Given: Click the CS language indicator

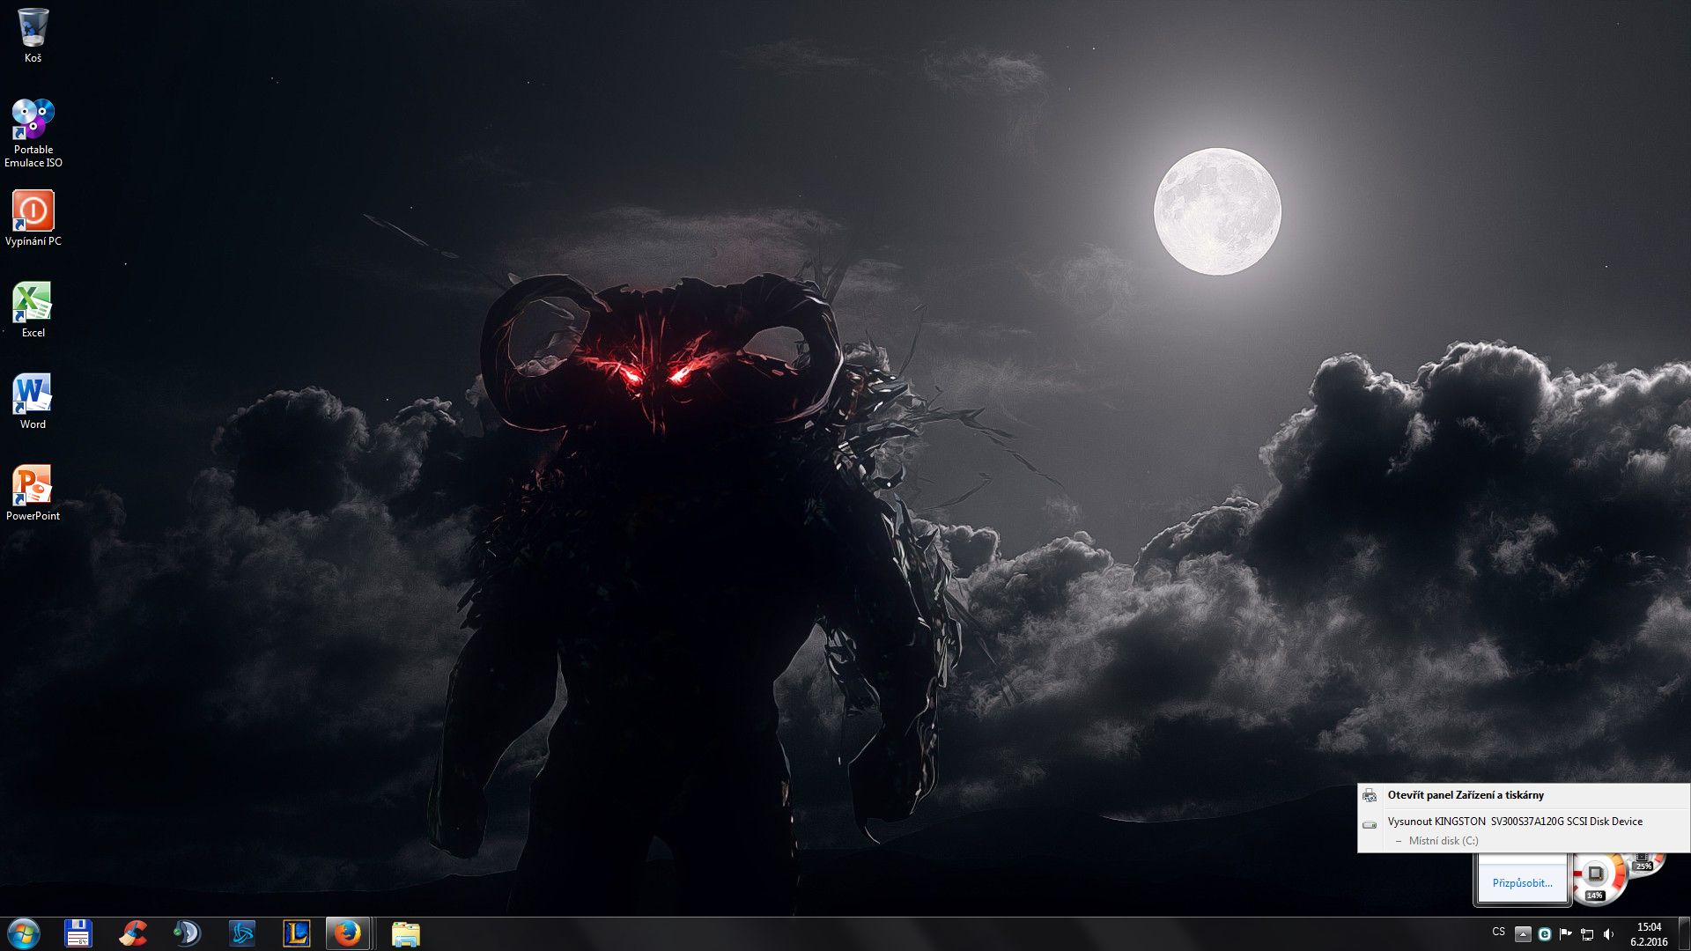Looking at the screenshot, I should click(1499, 932).
